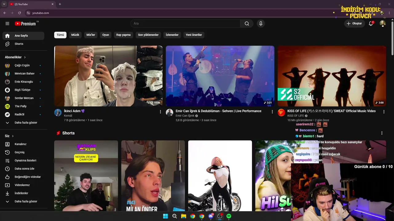Click in the Ara search field
Viewport: 394px width, 221px height.
coord(185,24)
